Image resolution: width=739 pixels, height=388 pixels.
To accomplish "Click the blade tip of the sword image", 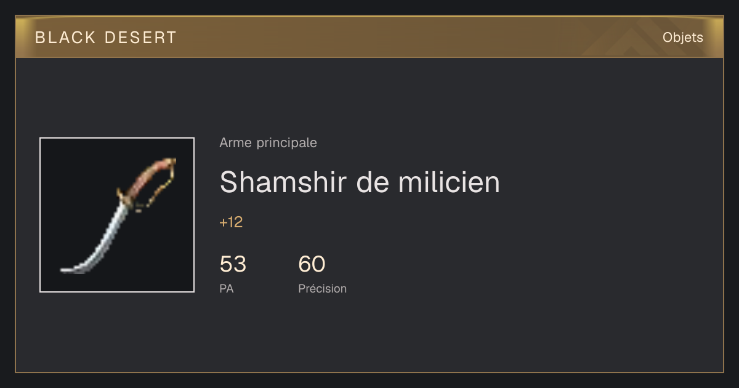I will pos(68,269).
